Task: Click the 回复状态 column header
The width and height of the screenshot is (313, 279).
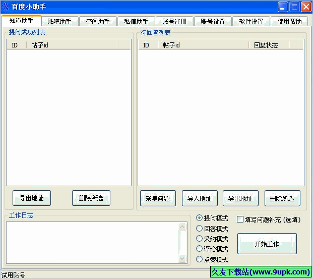Action: point(269,45)
